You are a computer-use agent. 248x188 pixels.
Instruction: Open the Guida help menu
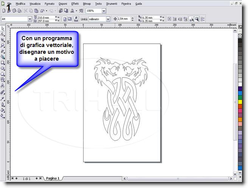click(x=138, y=4)
